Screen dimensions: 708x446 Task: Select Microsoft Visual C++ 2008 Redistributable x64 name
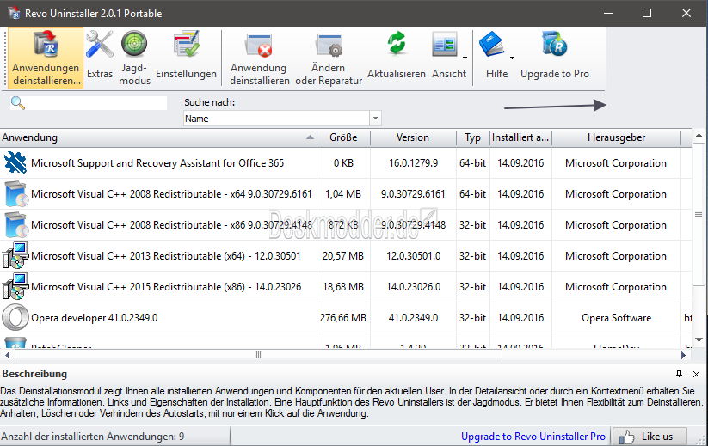pyautogui.click(x=171, y=194)
